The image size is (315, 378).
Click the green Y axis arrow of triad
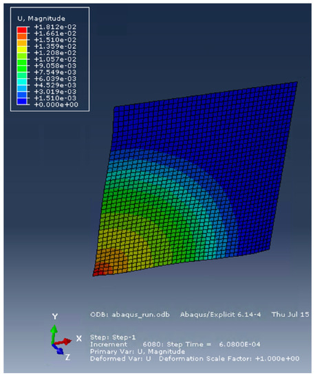[54, 333]
